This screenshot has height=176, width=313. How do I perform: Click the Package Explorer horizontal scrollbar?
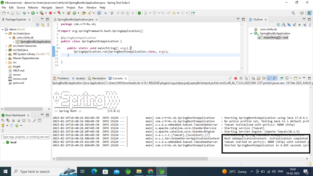24,109
